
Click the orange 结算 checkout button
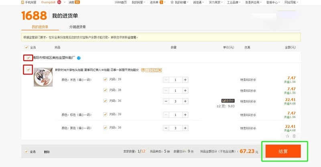(284, 151)
